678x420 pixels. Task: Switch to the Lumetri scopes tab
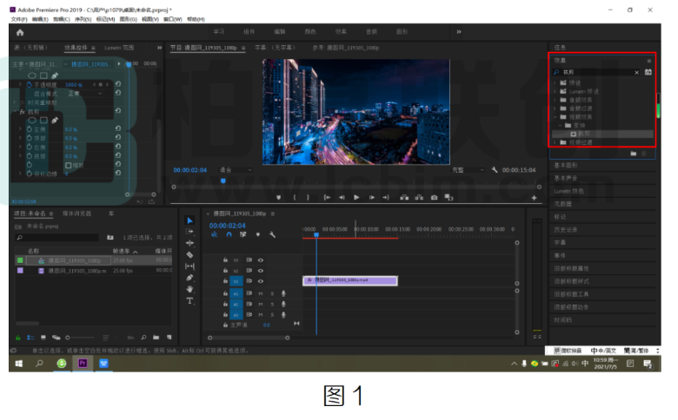119,48
